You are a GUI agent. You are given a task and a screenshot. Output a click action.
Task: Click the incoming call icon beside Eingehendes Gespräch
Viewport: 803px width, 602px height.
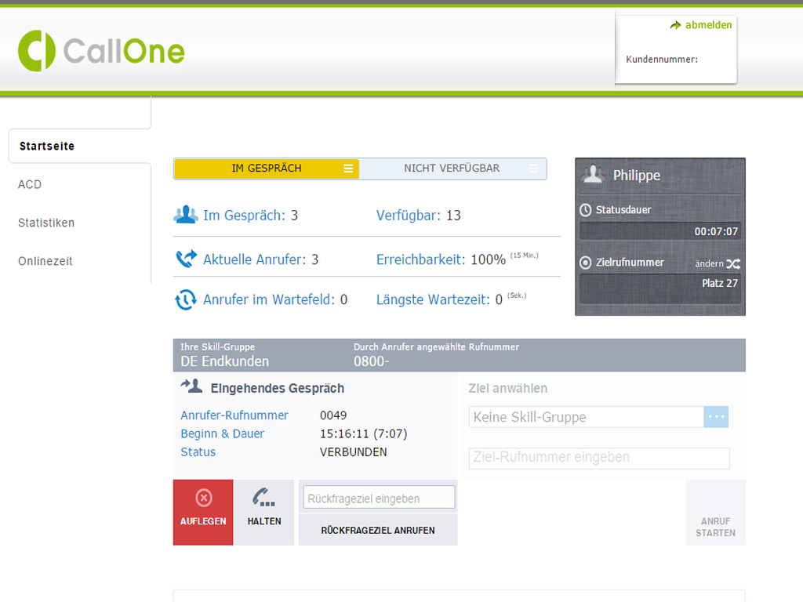coord(191,386)
